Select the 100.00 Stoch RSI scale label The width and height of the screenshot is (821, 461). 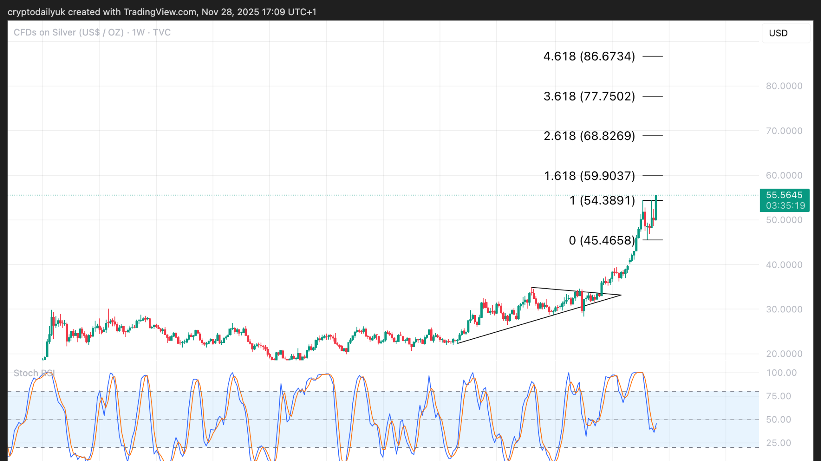pyautogui.click(x=781, y=373)
